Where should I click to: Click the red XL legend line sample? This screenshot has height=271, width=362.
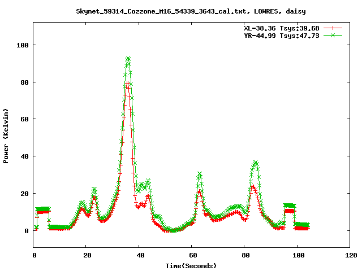tap(333, 28)
